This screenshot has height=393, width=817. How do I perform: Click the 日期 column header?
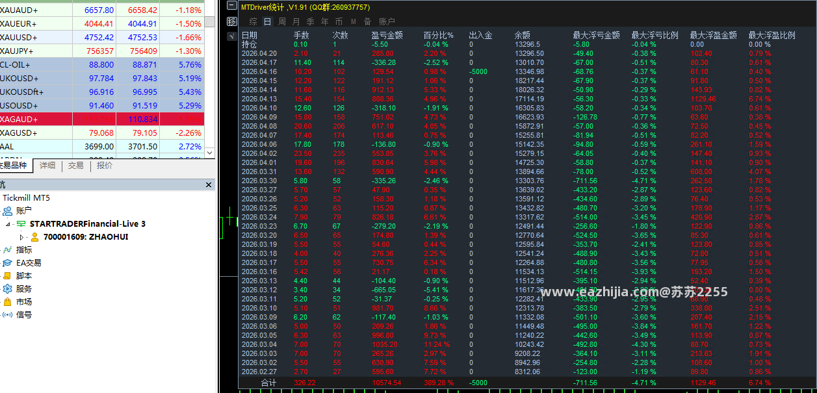[x=250, y=35]
